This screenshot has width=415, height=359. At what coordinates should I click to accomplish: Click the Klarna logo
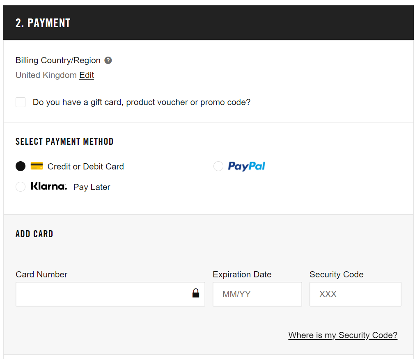point(48,187)
